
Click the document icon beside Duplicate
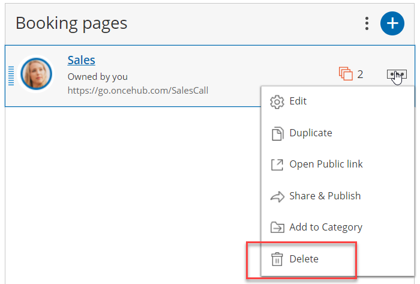pyautogui.click(x=277, y=133)
